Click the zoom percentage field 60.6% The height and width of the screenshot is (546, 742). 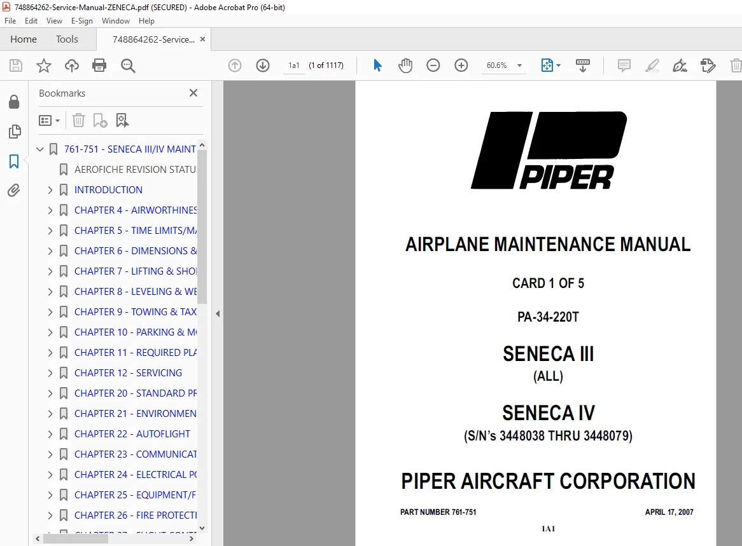[497, 65]
